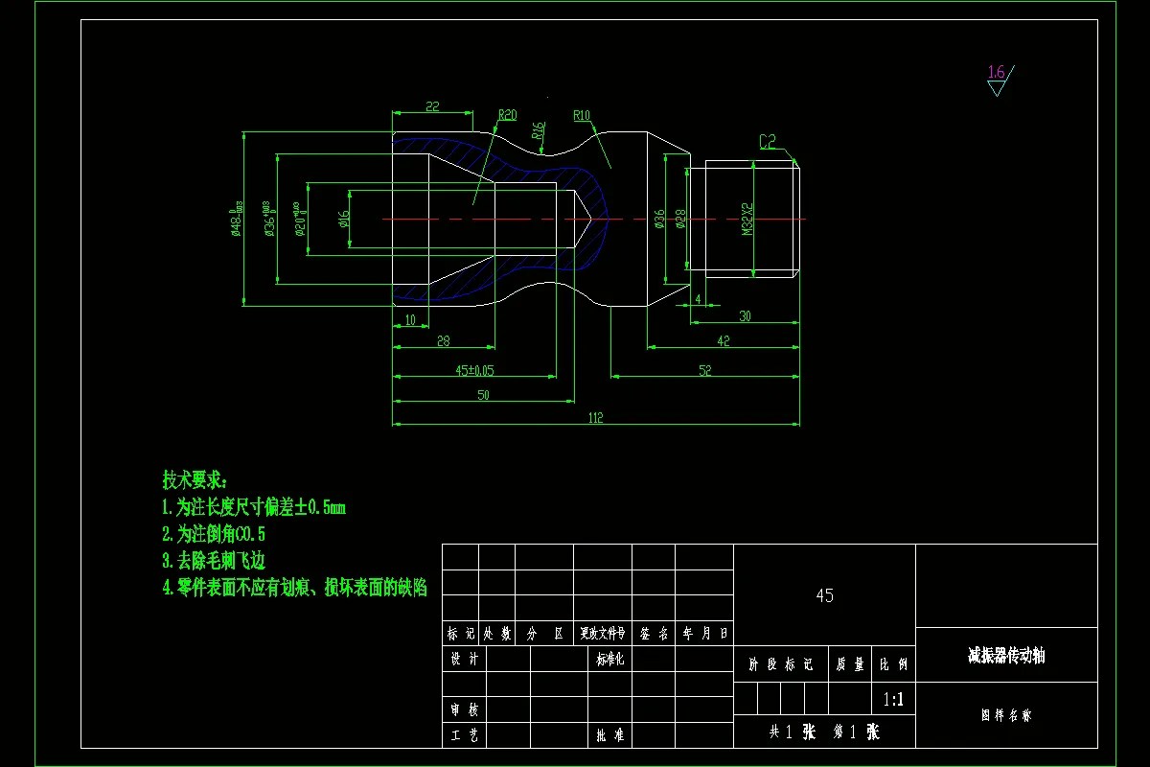
Task: Select the R16 radius label
Action: click(x=539, y=131)
